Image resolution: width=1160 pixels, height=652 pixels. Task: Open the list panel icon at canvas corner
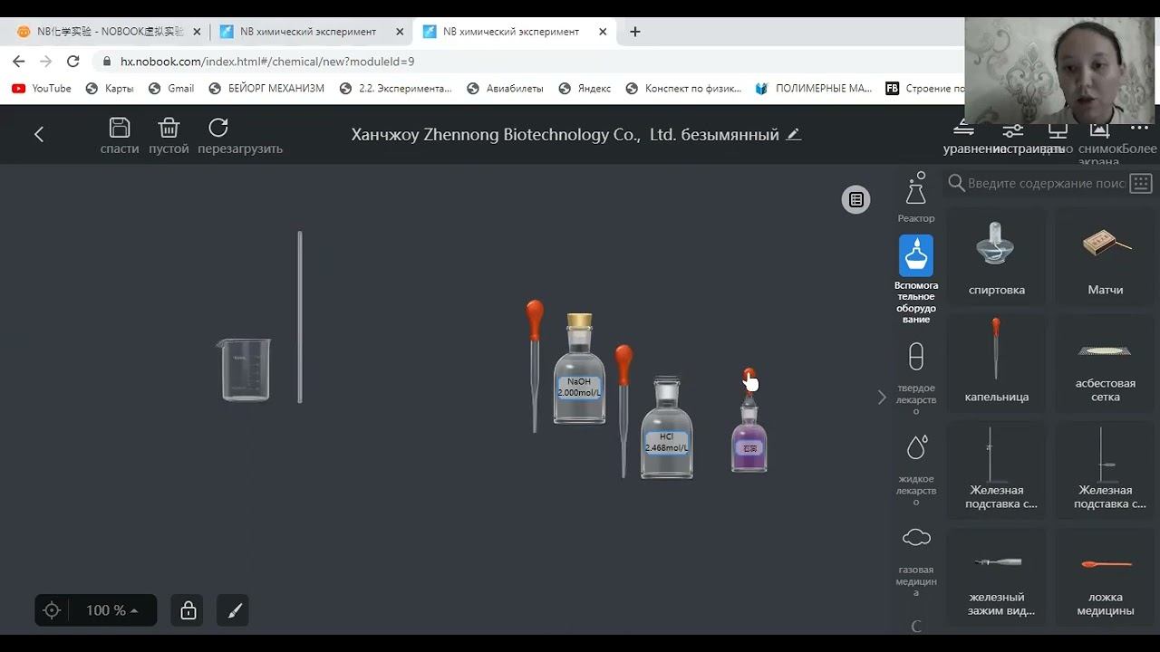pos(856,199)
